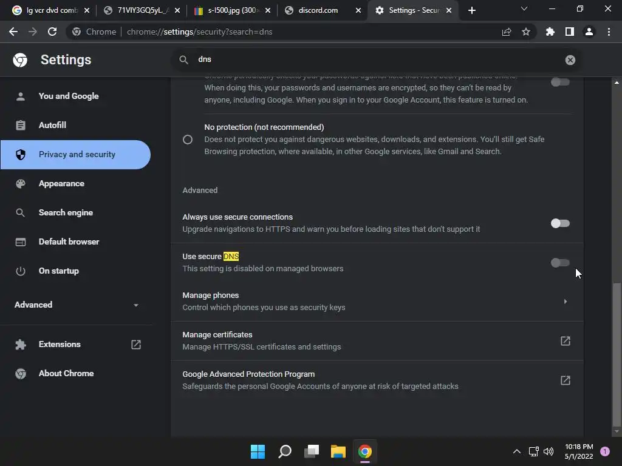Open Windows taskbar search
The height and width of the screenshot is (466, 622).
click(x=285, y=451)
